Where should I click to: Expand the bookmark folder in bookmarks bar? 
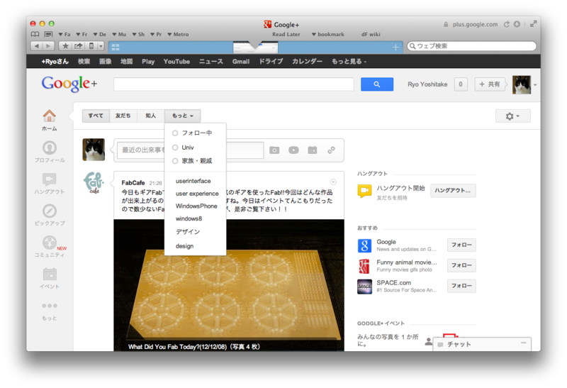(328, 34)
